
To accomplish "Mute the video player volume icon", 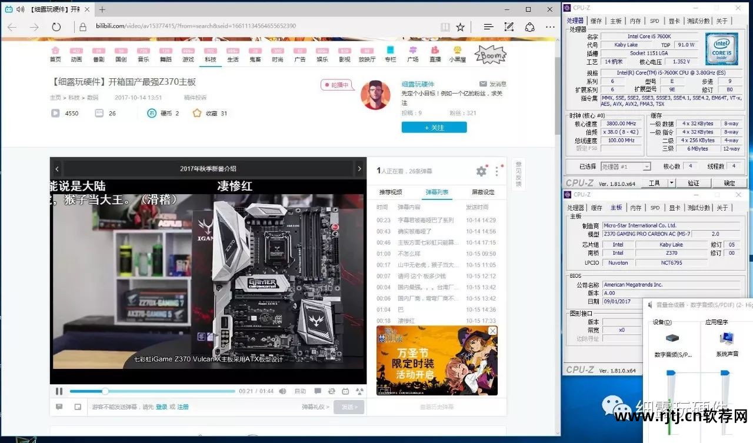I will pos(282,391).
